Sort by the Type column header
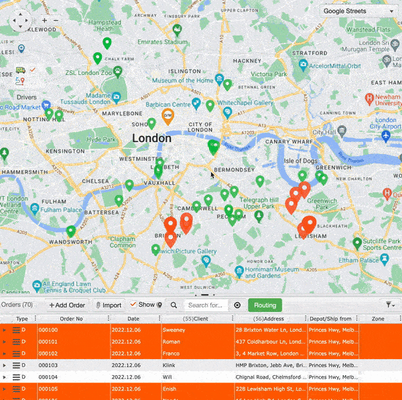This screenshot has width=402, height=400. pyautogui.click(x=22, y=319)
